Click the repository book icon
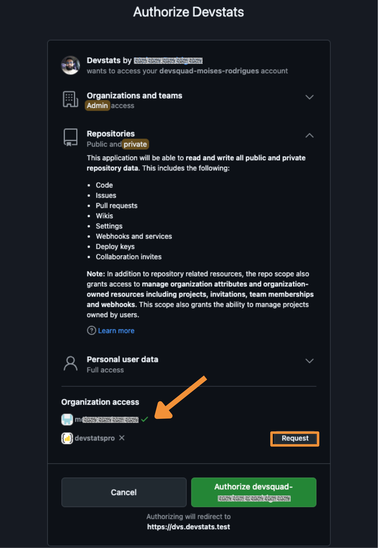This screenshot has width=378, height=548. click(70, 137)
